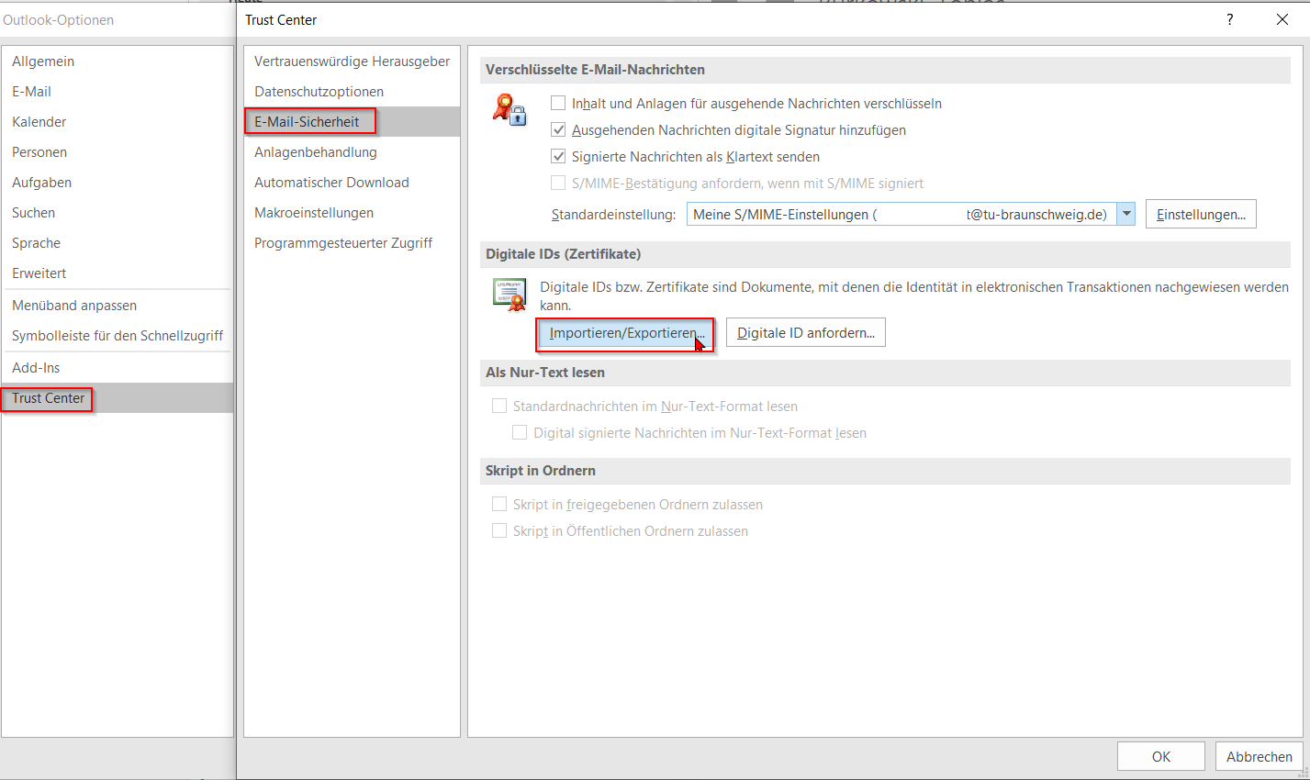Open Symbolleiste für den Schnellzugriff option

(118, 336)
